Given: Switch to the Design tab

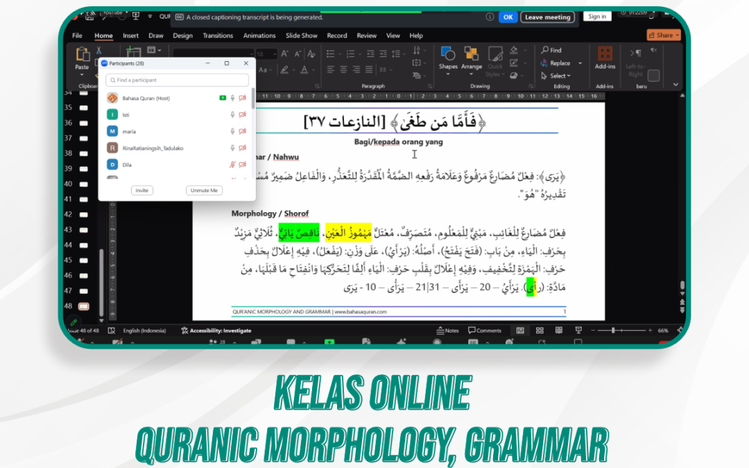Looking at the screenshot, I should pos(182,35).
